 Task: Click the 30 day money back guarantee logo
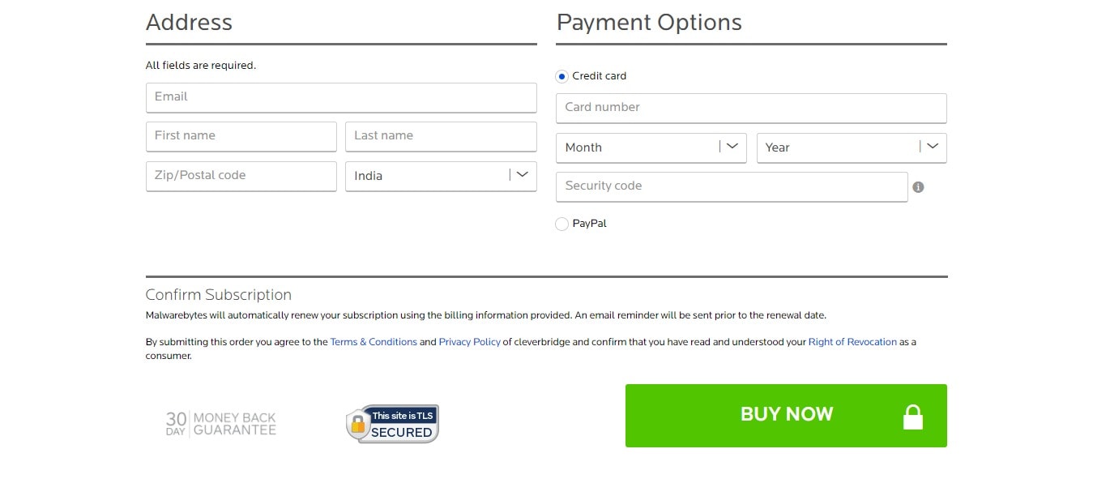click(221, 424)
